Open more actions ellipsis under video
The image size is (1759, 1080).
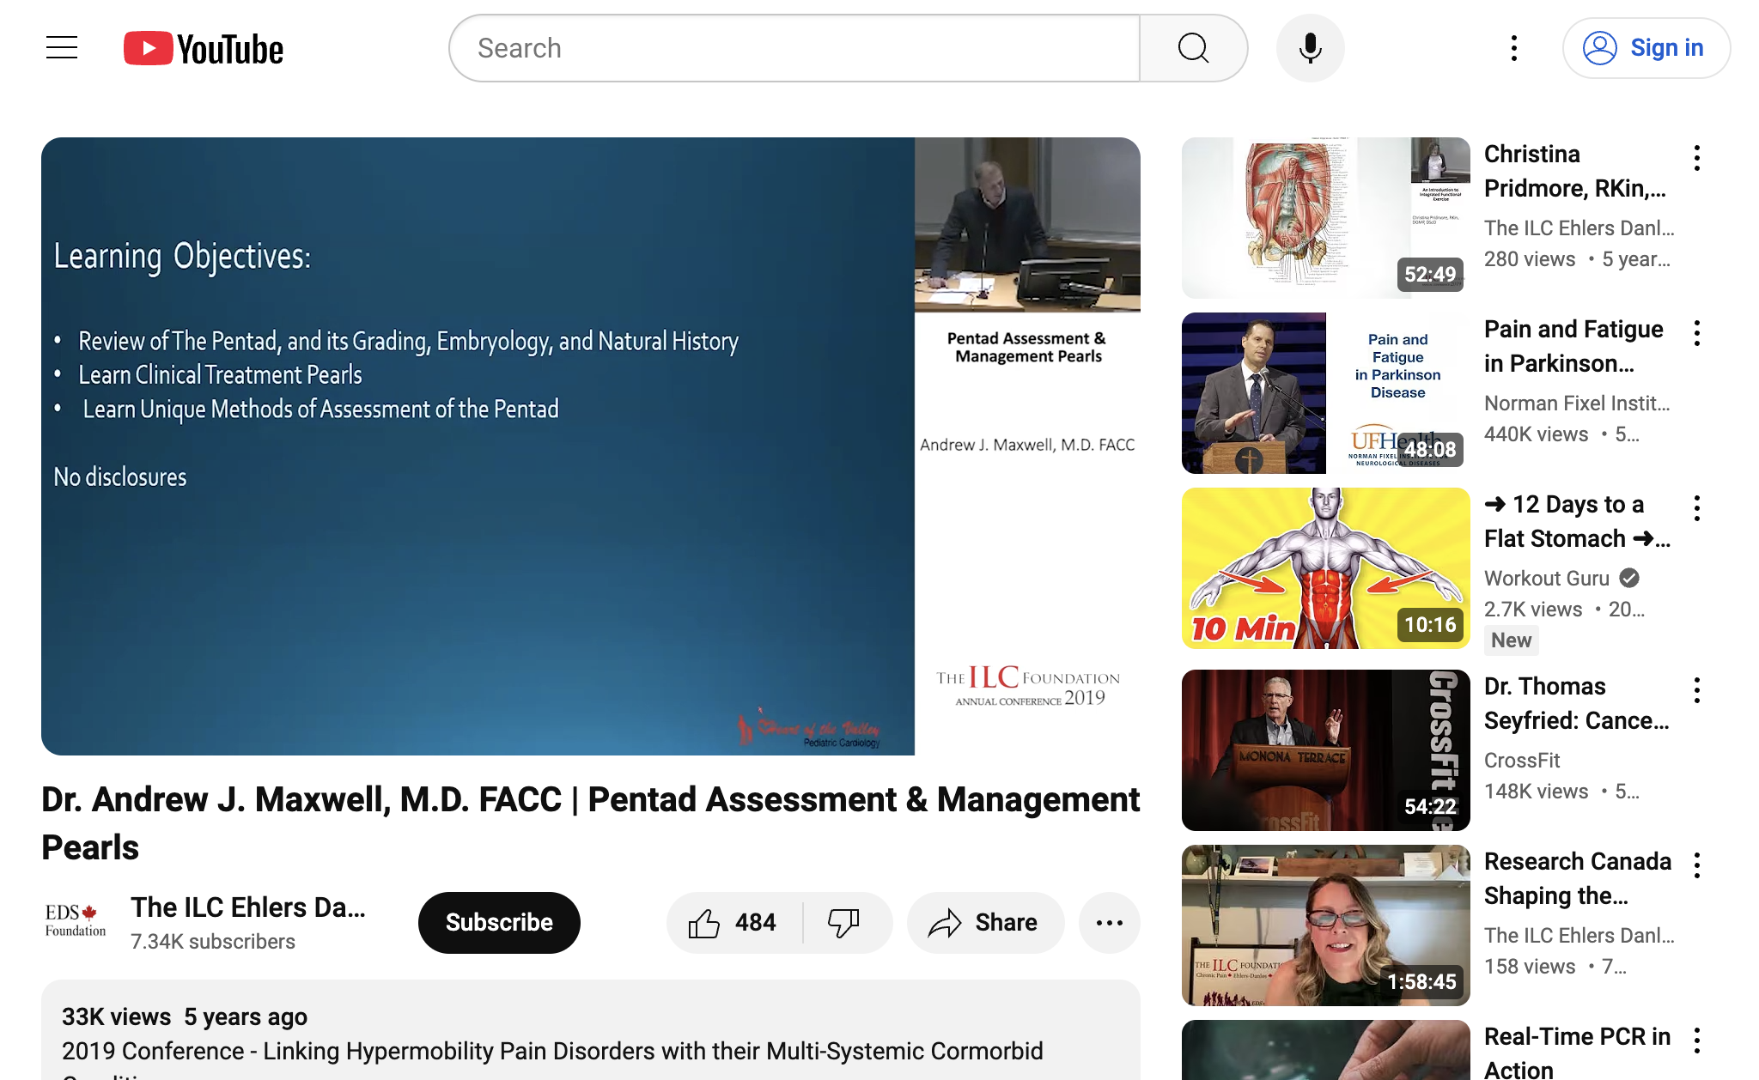[x=1109, y=923]
